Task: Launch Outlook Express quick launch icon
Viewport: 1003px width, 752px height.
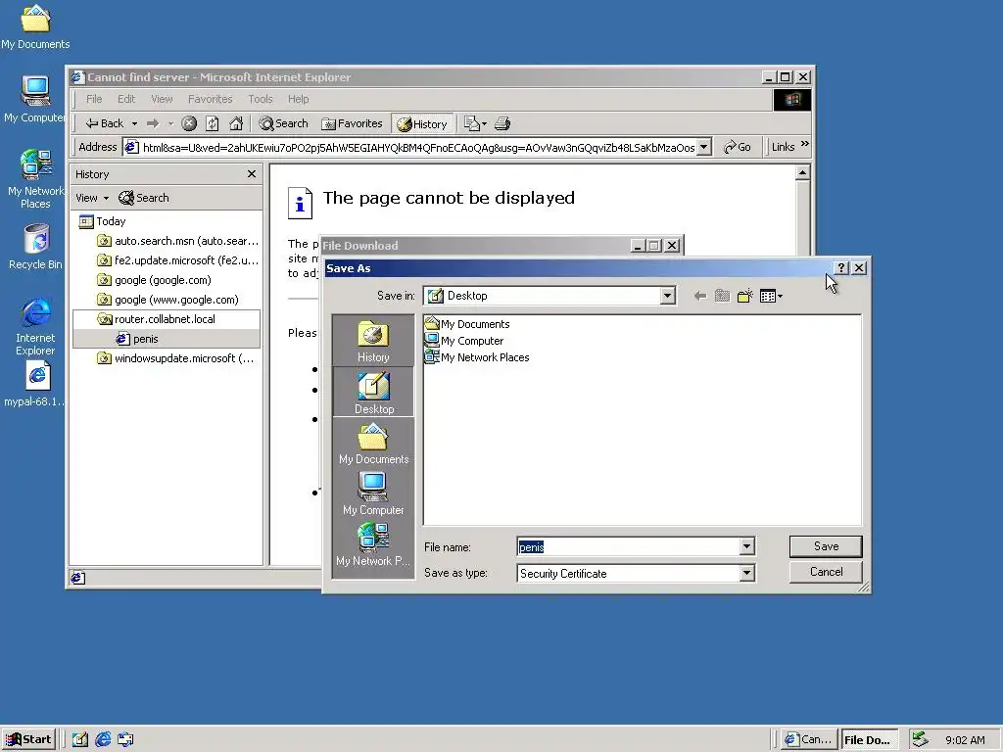Action: click(x=125, y=739)
